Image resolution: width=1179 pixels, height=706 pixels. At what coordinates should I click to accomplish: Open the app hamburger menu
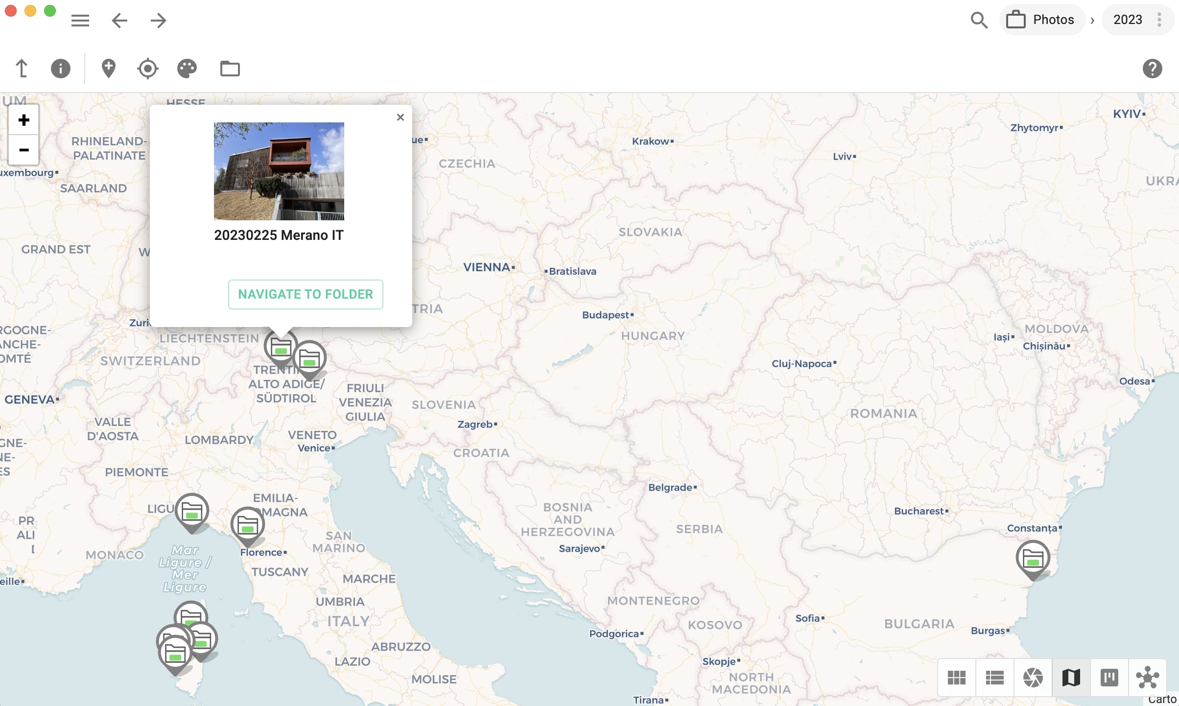[81, 19]
